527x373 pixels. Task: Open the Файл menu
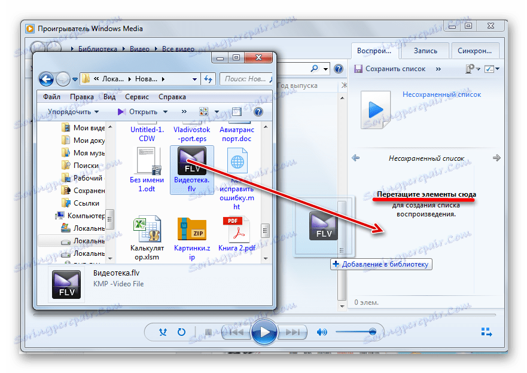point(52,97)
